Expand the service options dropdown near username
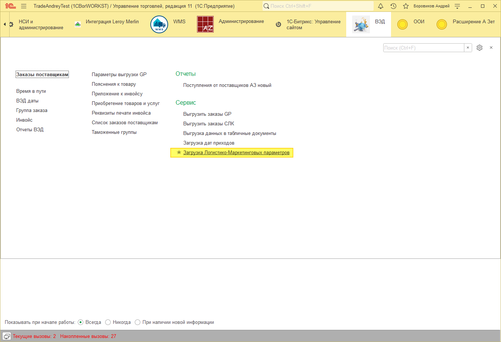Viewport: 501px width, 342px height. [x=457, y=6]
